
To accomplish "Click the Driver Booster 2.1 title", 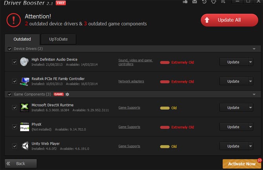I will point(28,3).
